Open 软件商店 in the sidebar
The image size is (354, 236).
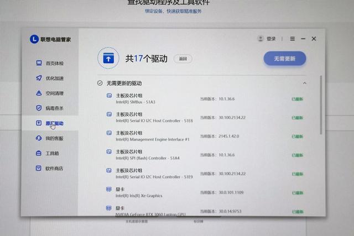50,169
